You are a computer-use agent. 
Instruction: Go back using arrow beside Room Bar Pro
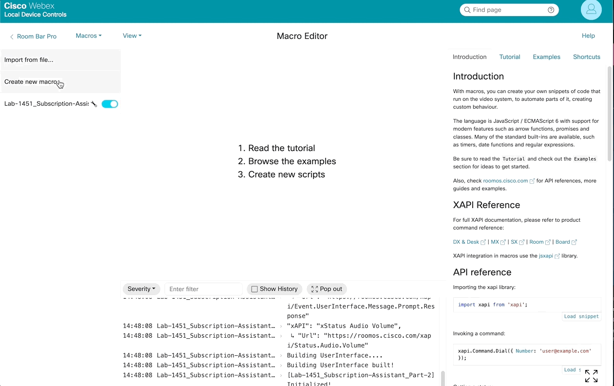click(x=11, y=36)
